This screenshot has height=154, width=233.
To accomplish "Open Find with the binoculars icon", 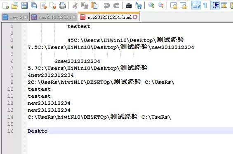I will 129,5.
